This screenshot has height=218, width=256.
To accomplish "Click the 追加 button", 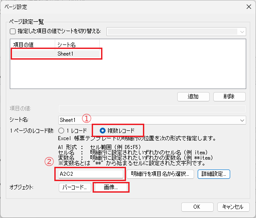I will 193,97.
